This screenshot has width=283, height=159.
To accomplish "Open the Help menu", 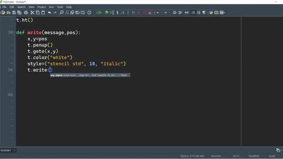I will click(69, 7).
